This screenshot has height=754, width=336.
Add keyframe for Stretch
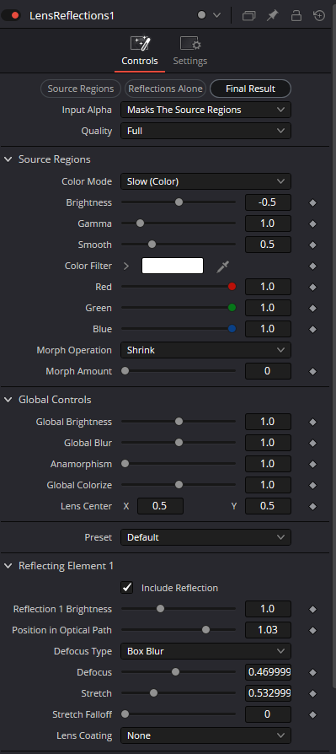click(313, 694)
